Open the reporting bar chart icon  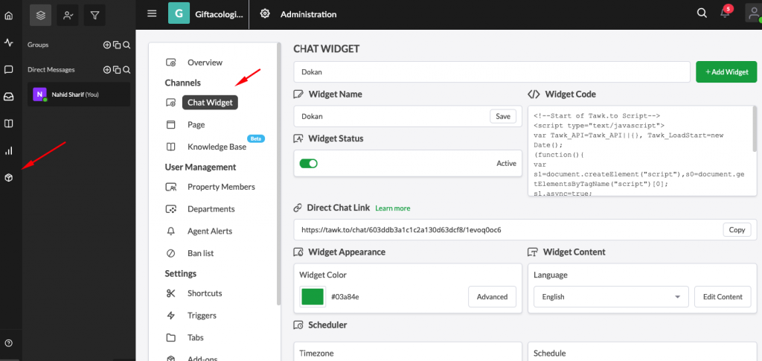coord(8,150)
